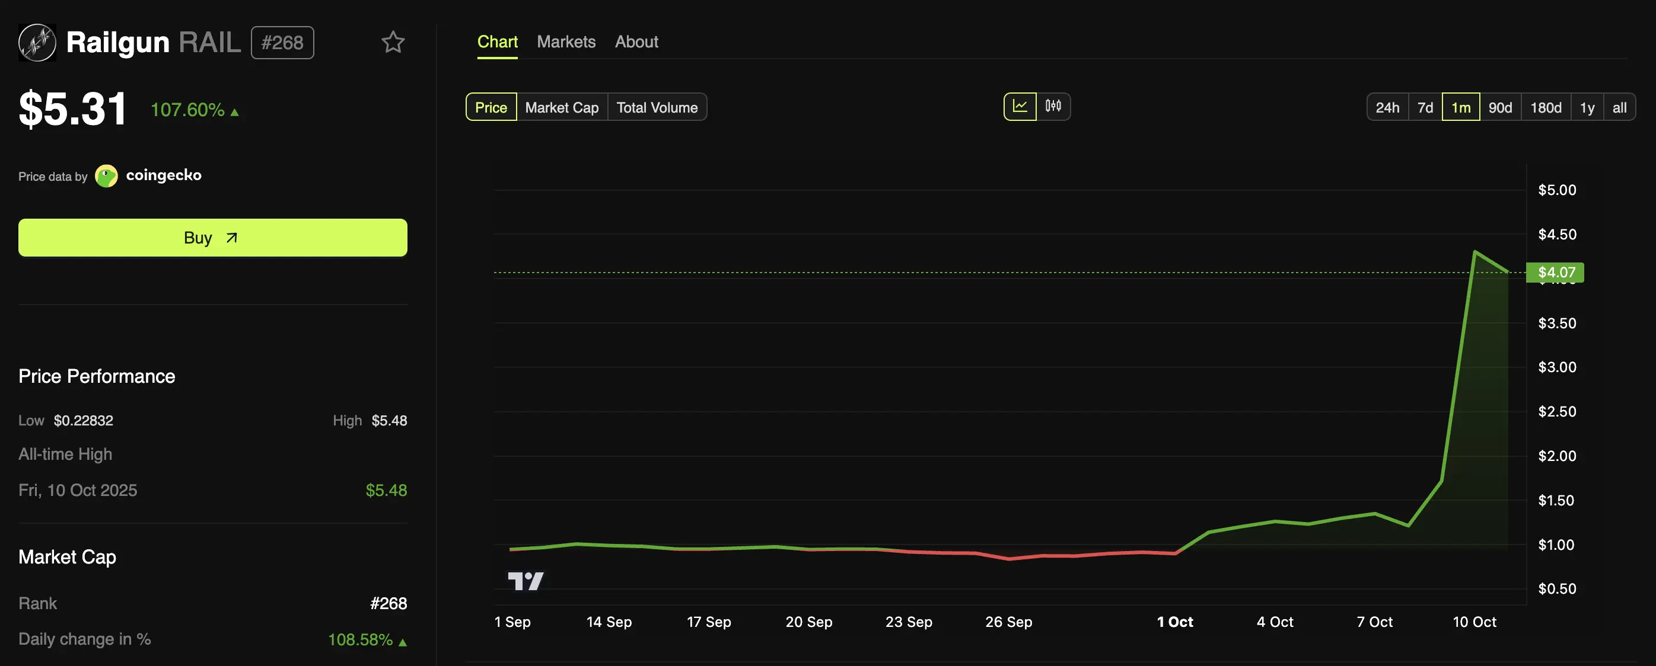
Task: Click the star favorite icon
Action: pyautogui.click(x=393, y=43)
